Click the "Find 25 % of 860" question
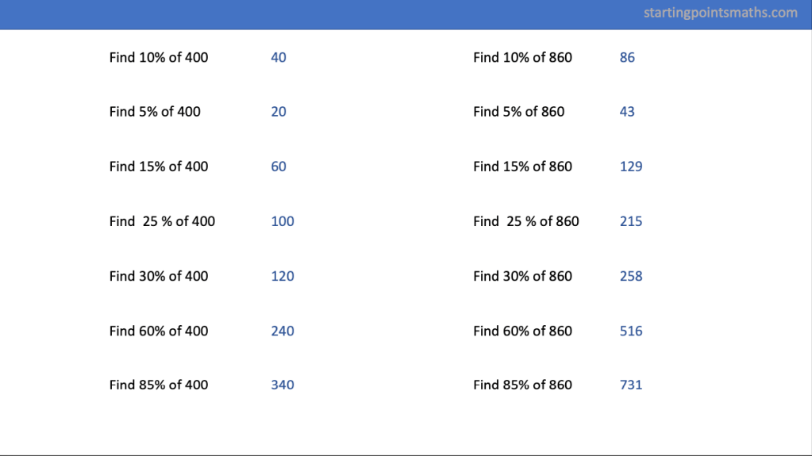Viewport: 812px width, 456px height. click(526, 221)
